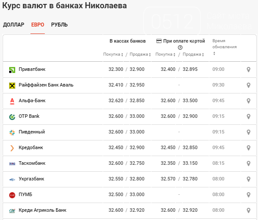Click Креди Агриколь Банк logo
Screen dimensions: 258x220
click(12, 210)
